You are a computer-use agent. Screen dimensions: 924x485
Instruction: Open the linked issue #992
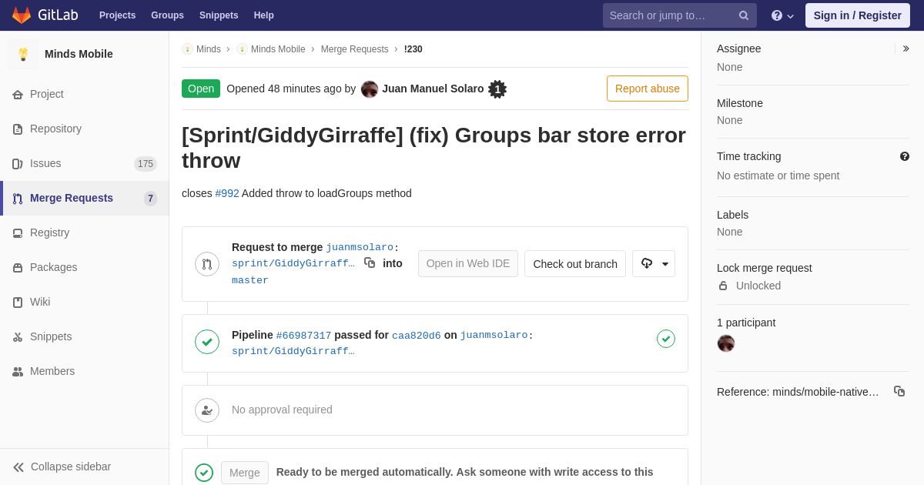click(227, 193)
